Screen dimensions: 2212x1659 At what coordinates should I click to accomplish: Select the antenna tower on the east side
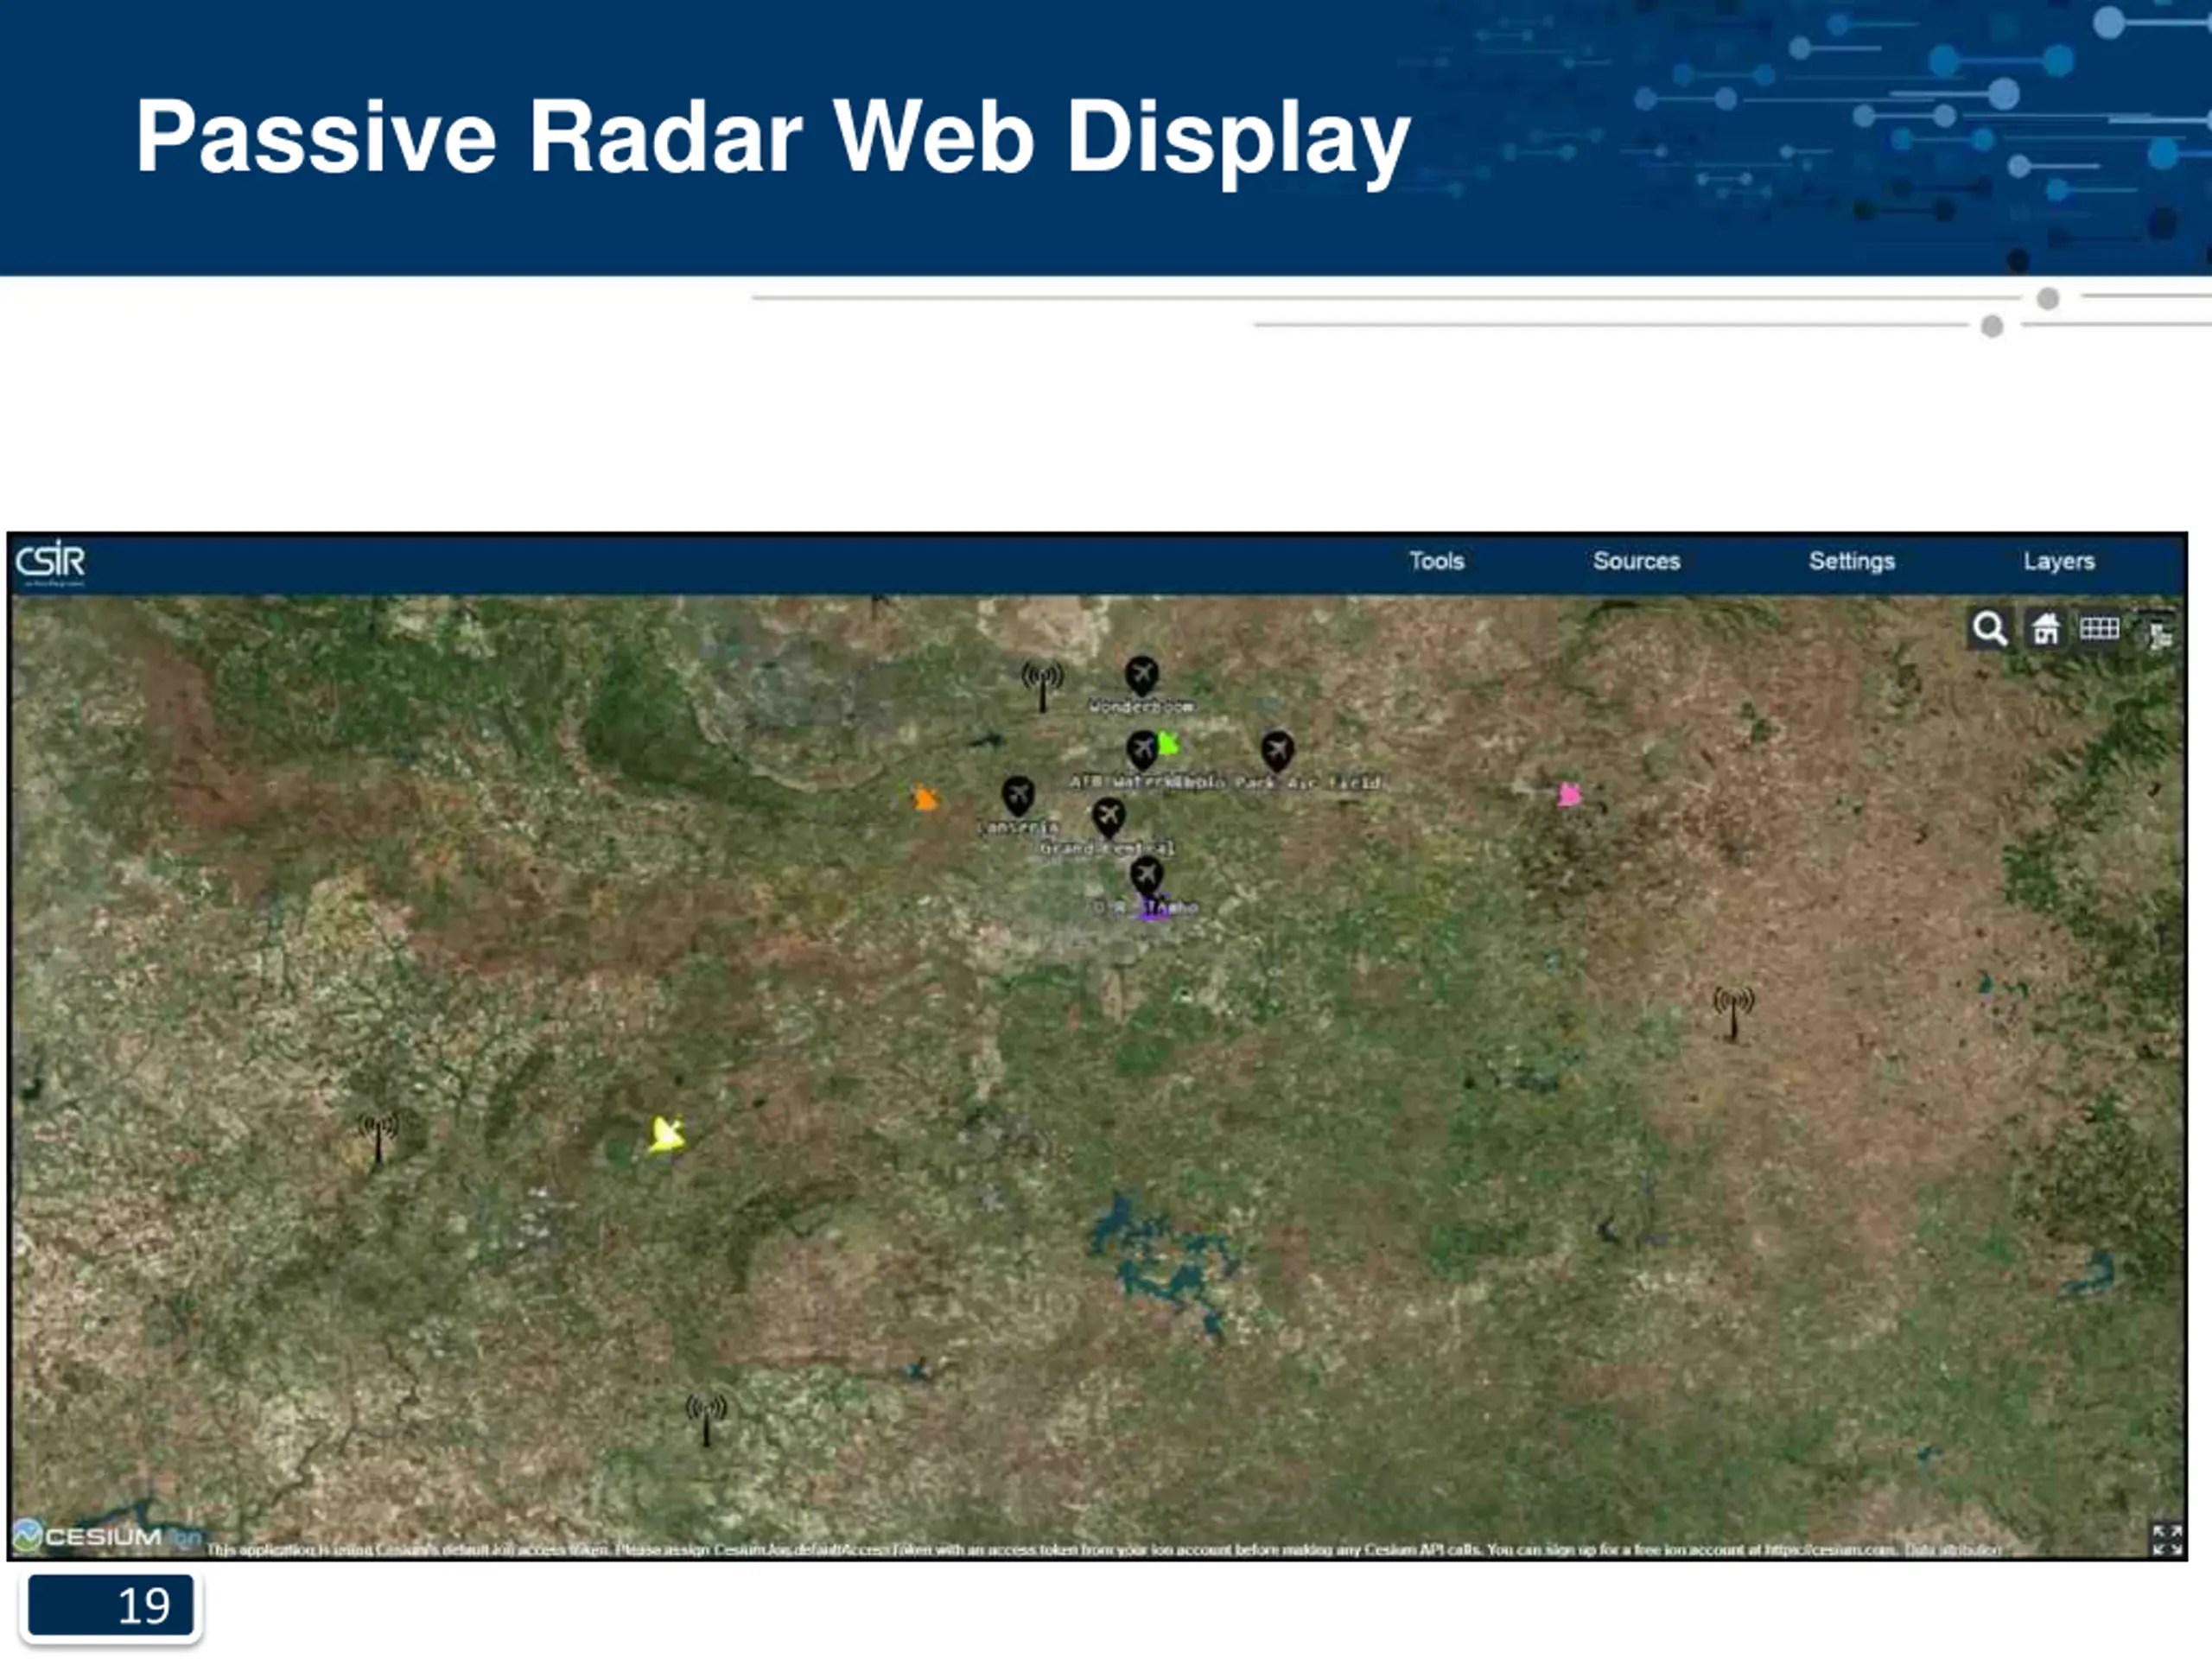1733,1013
